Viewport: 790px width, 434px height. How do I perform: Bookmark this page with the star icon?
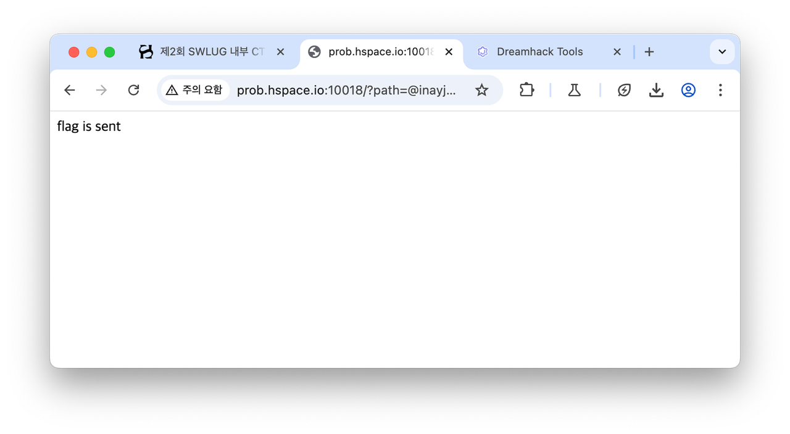[481, 90]
